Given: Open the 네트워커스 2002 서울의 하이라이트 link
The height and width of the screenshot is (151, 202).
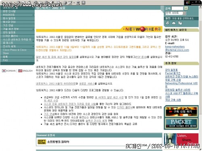Looking at the screenshot, I should tap(56, 84).
